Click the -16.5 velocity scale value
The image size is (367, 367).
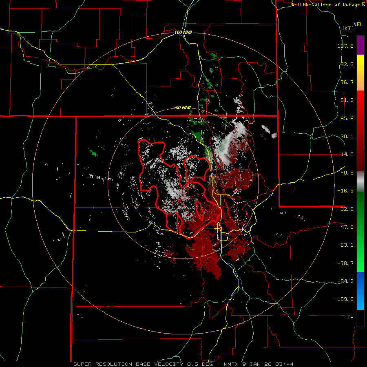[x=345, y=191]
